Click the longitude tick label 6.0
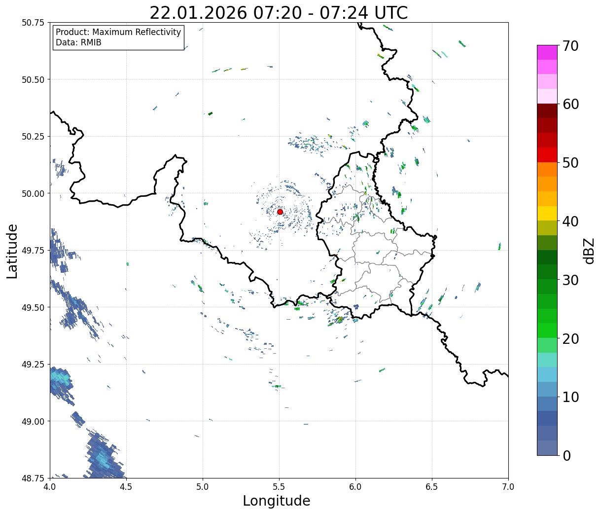The height and width of the screenshot is (513, 601). point(355,487)
